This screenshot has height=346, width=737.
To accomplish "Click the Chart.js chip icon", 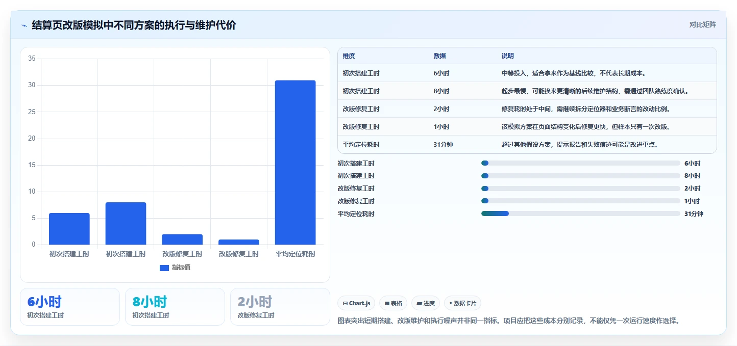I will coord(345,303).
